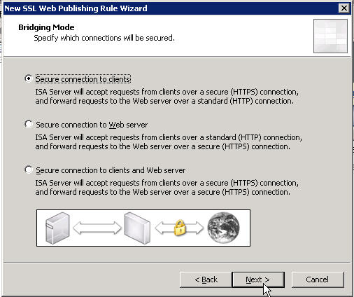Click the Web server tower icon in the diagram
The height and width of the screenshot is (297, 354).
pos(57,228)
